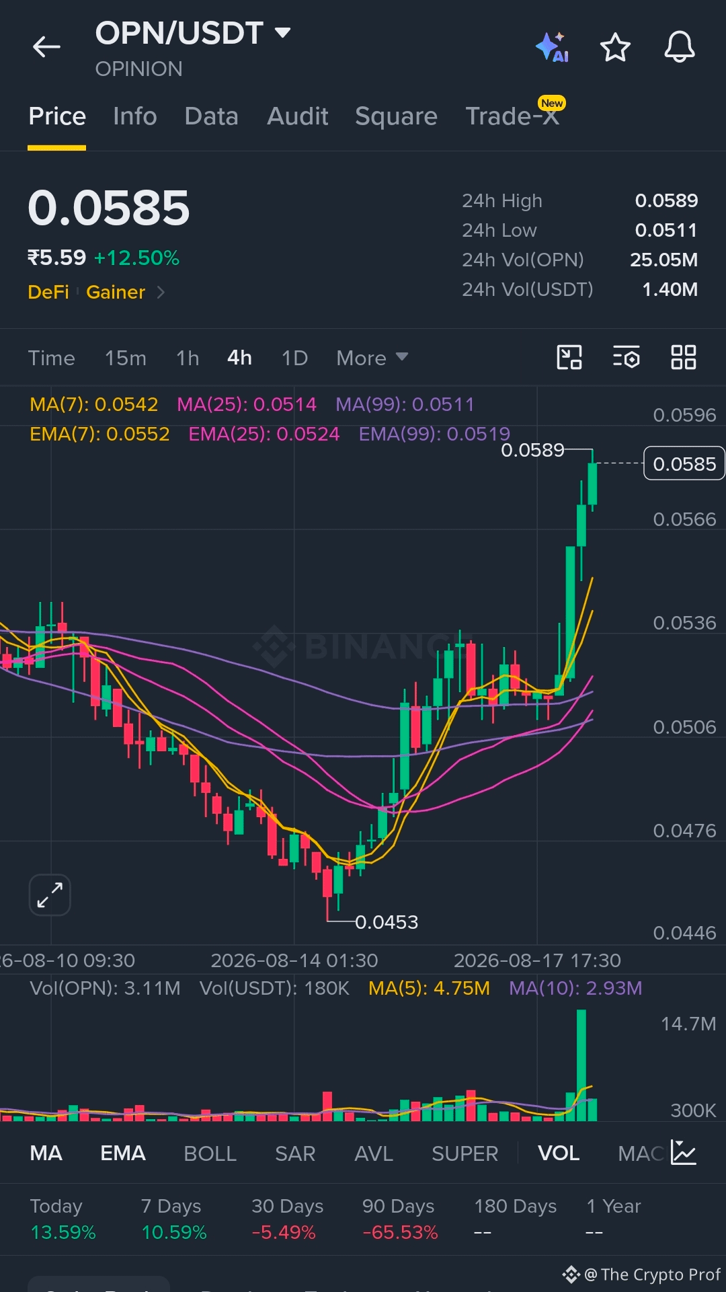Switch to the Price tab
This screenshot has width=726, height=1292.
coord(57,116)
